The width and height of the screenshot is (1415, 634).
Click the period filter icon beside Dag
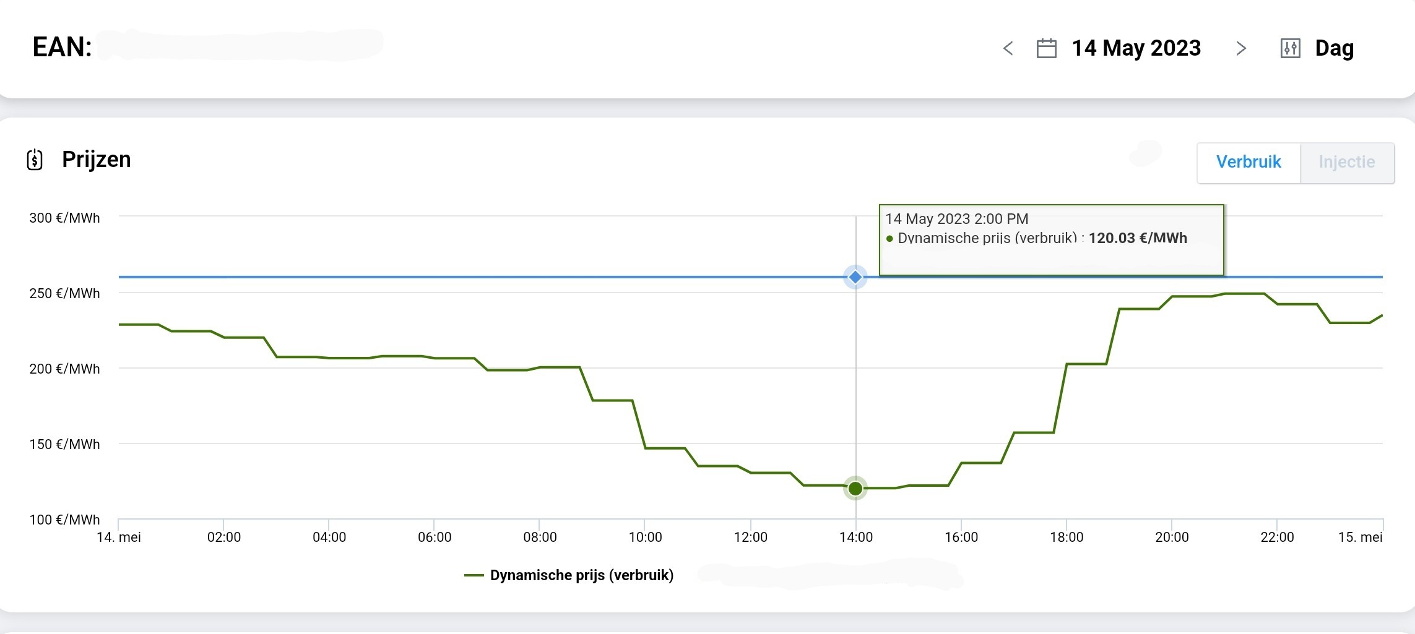click(x=1290, y=48)
